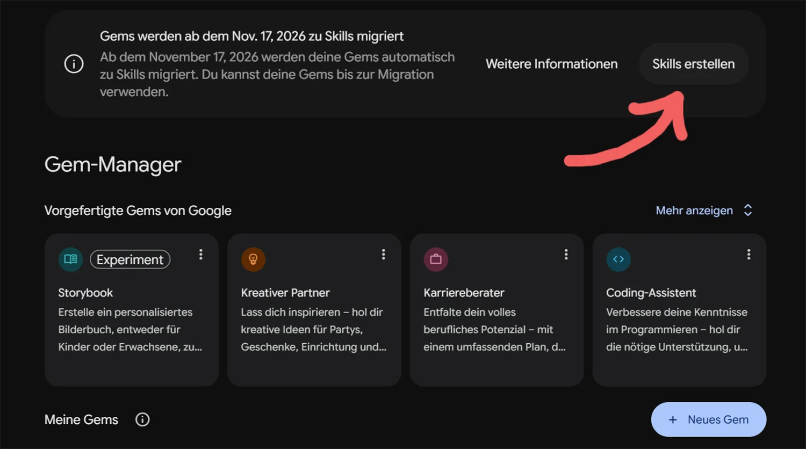Click the Kreativer Partner description text

coord(313,329)
